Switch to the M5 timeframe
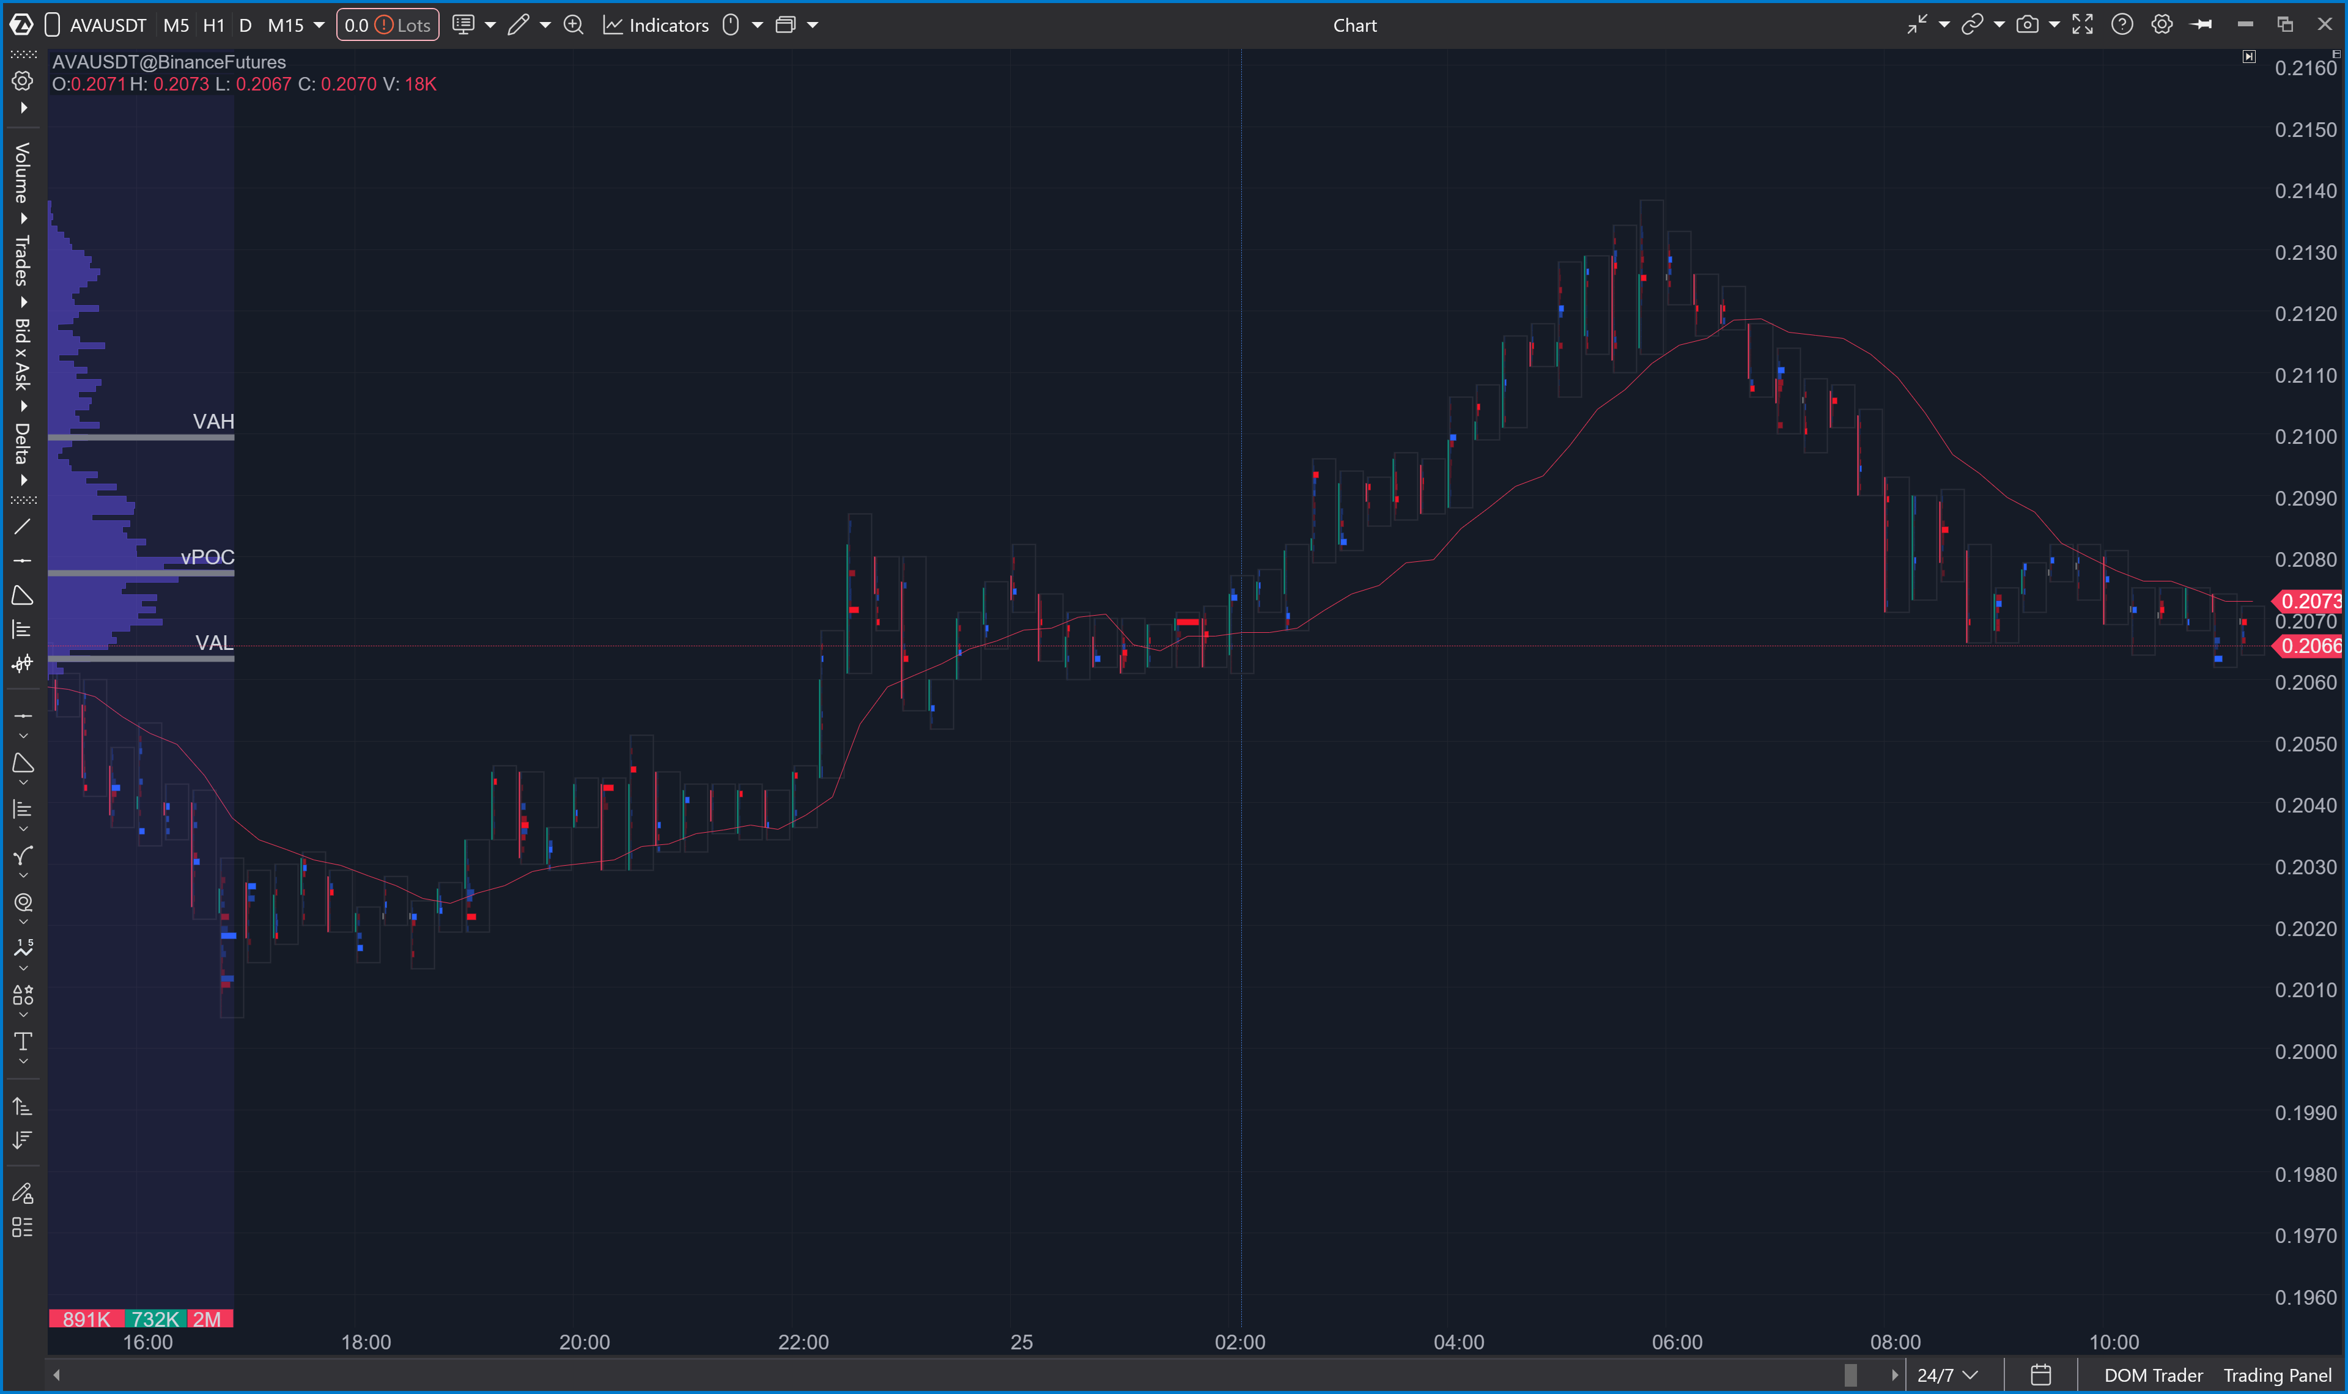Viewport: 2348px width, 1394px height. pos(175,25)
